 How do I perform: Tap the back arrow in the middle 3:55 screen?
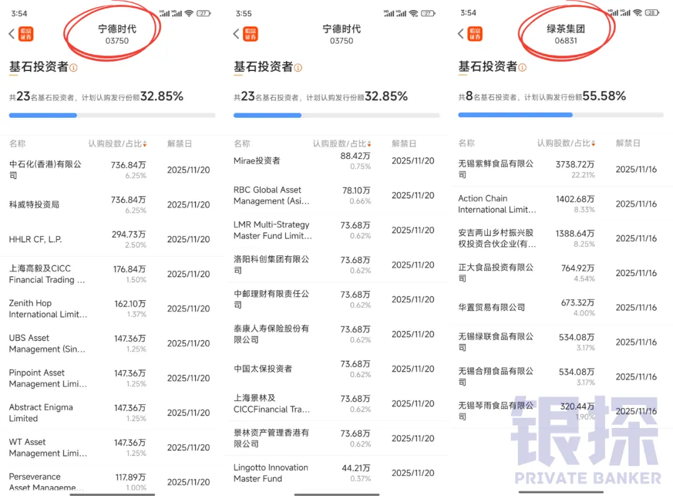(236, 34)
